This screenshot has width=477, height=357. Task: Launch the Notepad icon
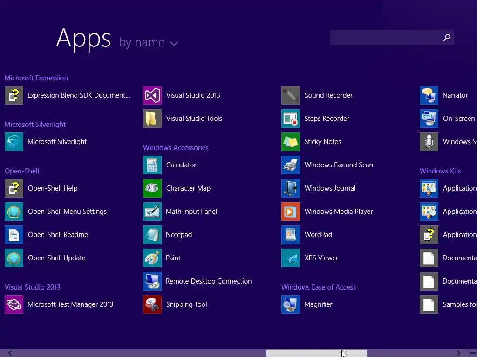point(152,235)
